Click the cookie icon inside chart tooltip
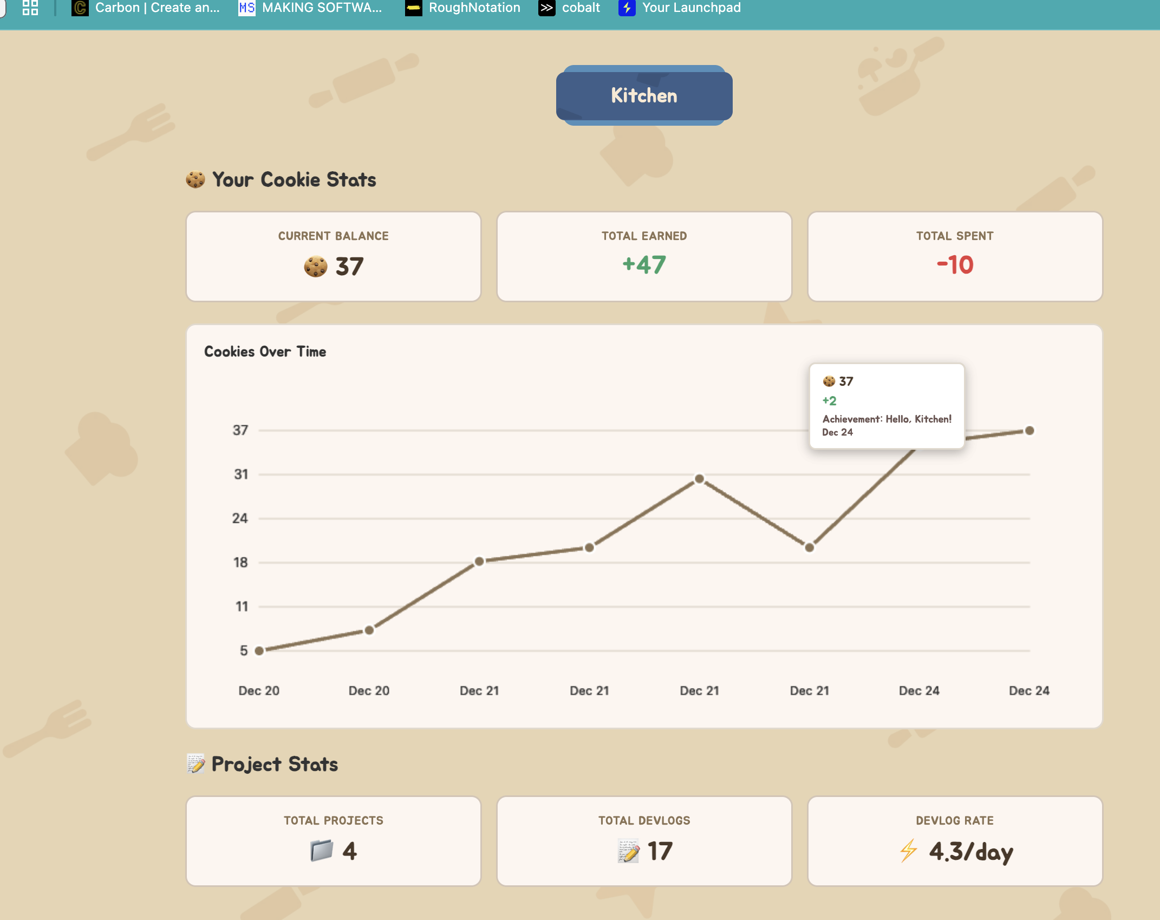Image resolution: width=1160 pixels, height=920 pixels. coord(829,381)
